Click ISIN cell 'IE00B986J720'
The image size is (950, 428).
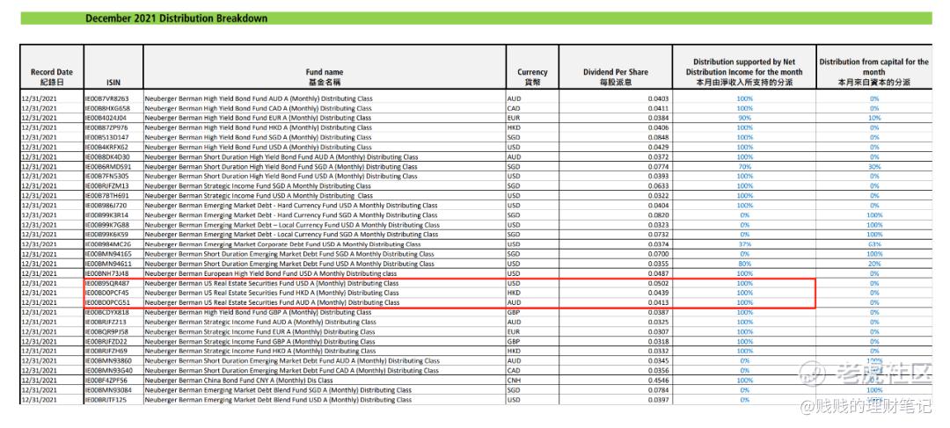(x=106, y=206)
